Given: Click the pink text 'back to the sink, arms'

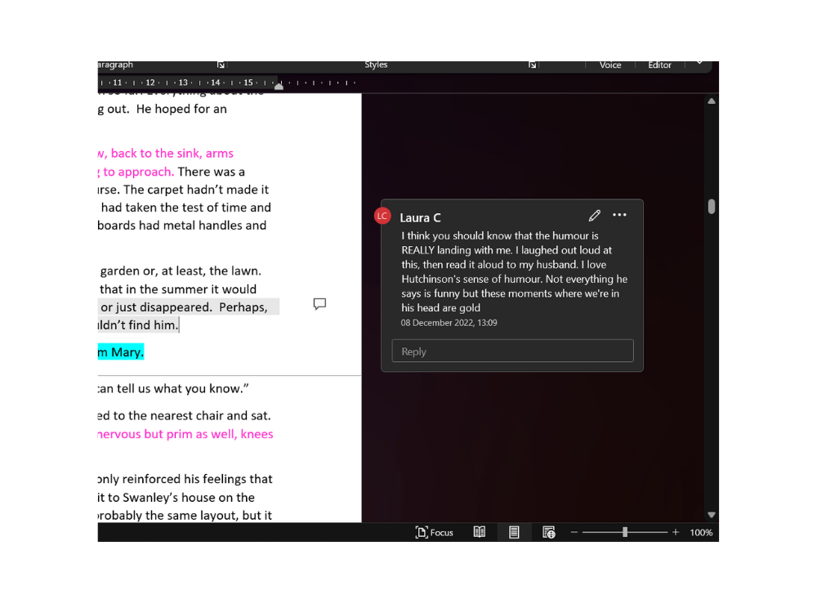Looking at the screenshot, I should coord(172,154).
